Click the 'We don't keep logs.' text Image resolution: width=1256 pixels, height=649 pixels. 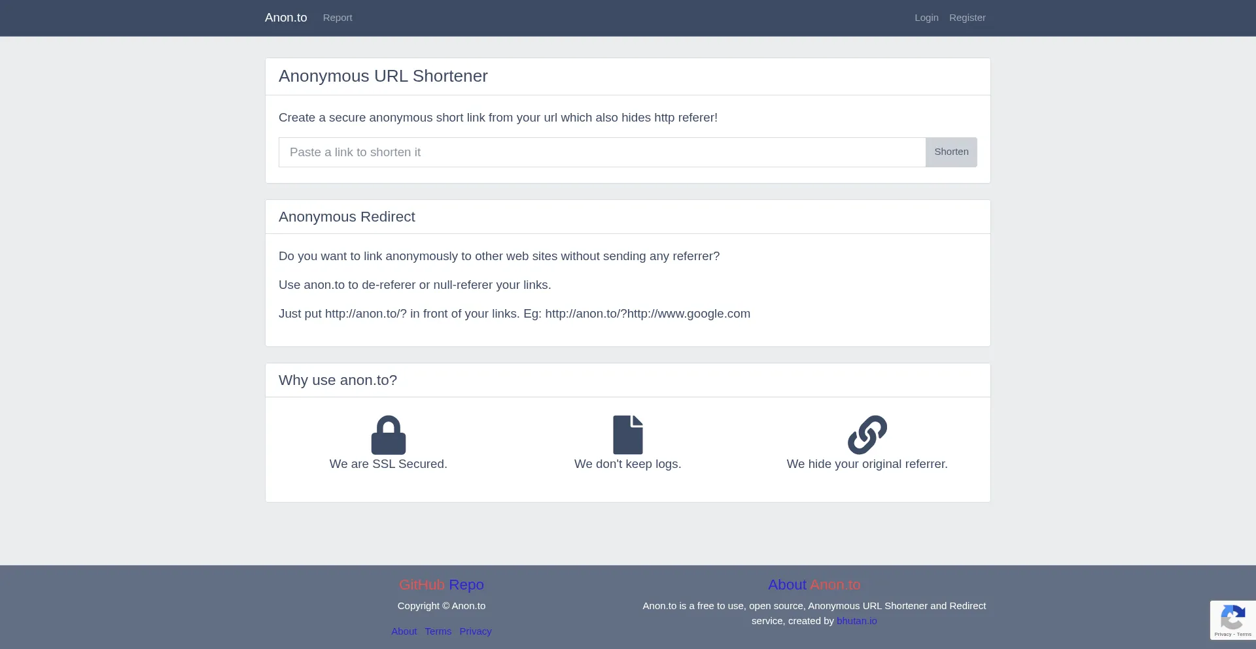tap(628, 464)
